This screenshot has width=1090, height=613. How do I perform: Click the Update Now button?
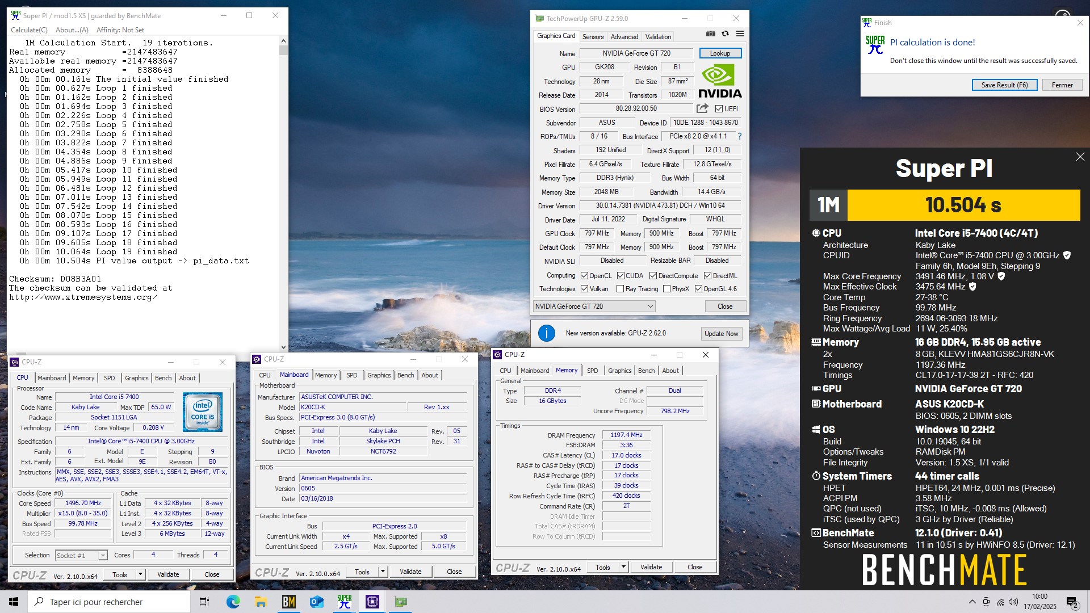[x=721, y=334]
